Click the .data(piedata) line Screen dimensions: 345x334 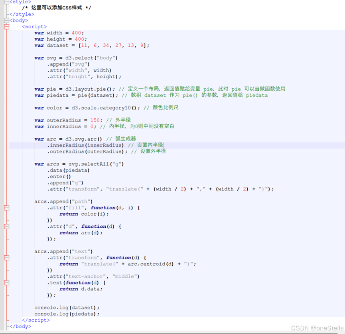(x=68, y=171)
